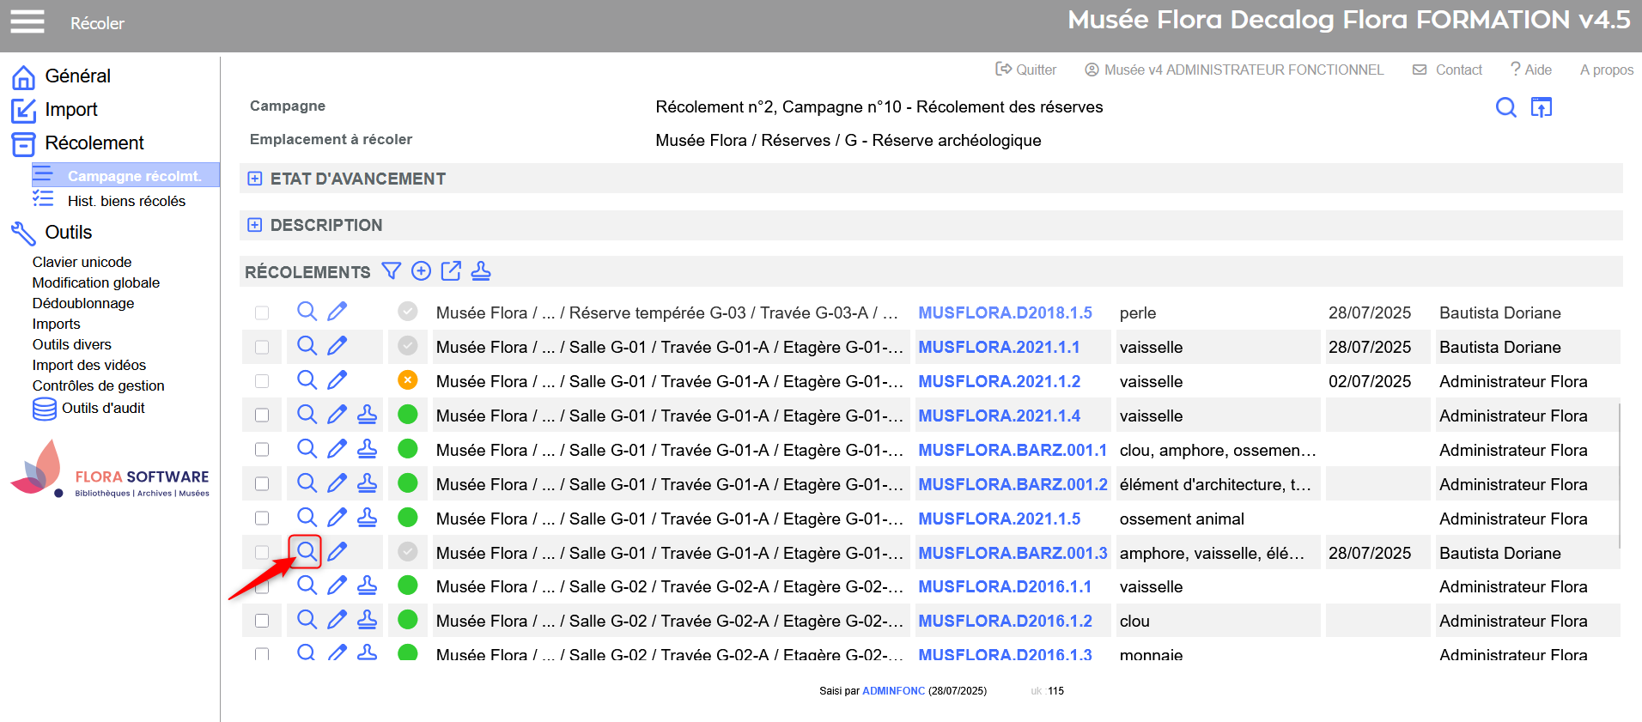The width and height of the screenshot is (1642, 722).
Task: Tick the checkbox for MUSFLORA.2021.1.4 row
Action: click(262, 416)
